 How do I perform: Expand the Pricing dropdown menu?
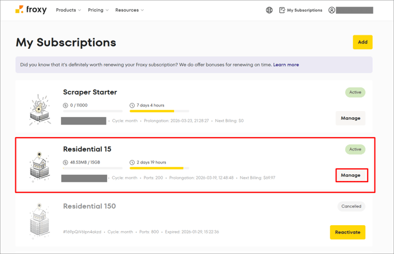pos(98,10)
